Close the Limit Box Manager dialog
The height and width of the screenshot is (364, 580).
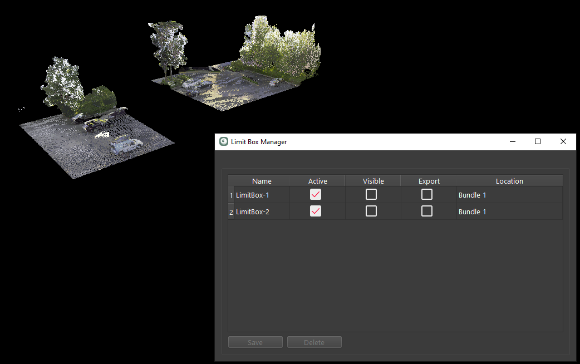pyautogui.click(x=563, y=142)
